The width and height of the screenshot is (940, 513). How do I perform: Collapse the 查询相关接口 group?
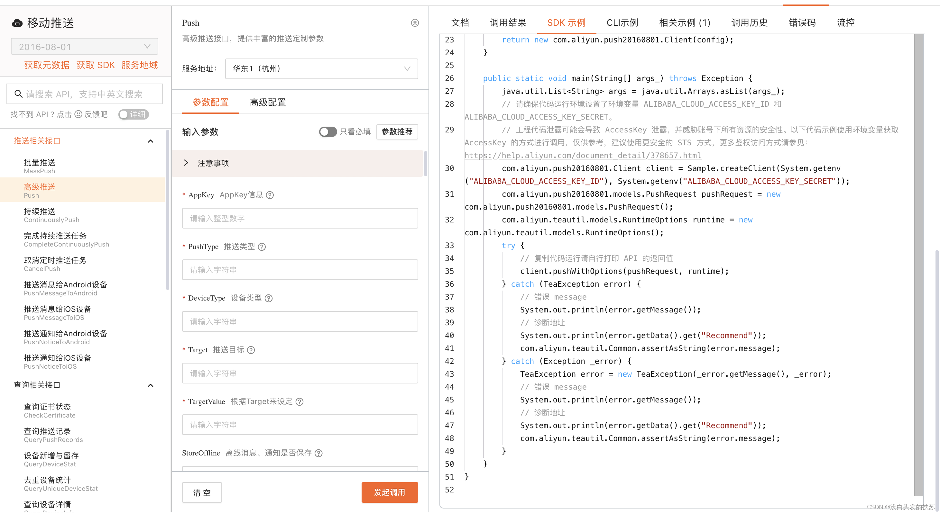(150, 385)
